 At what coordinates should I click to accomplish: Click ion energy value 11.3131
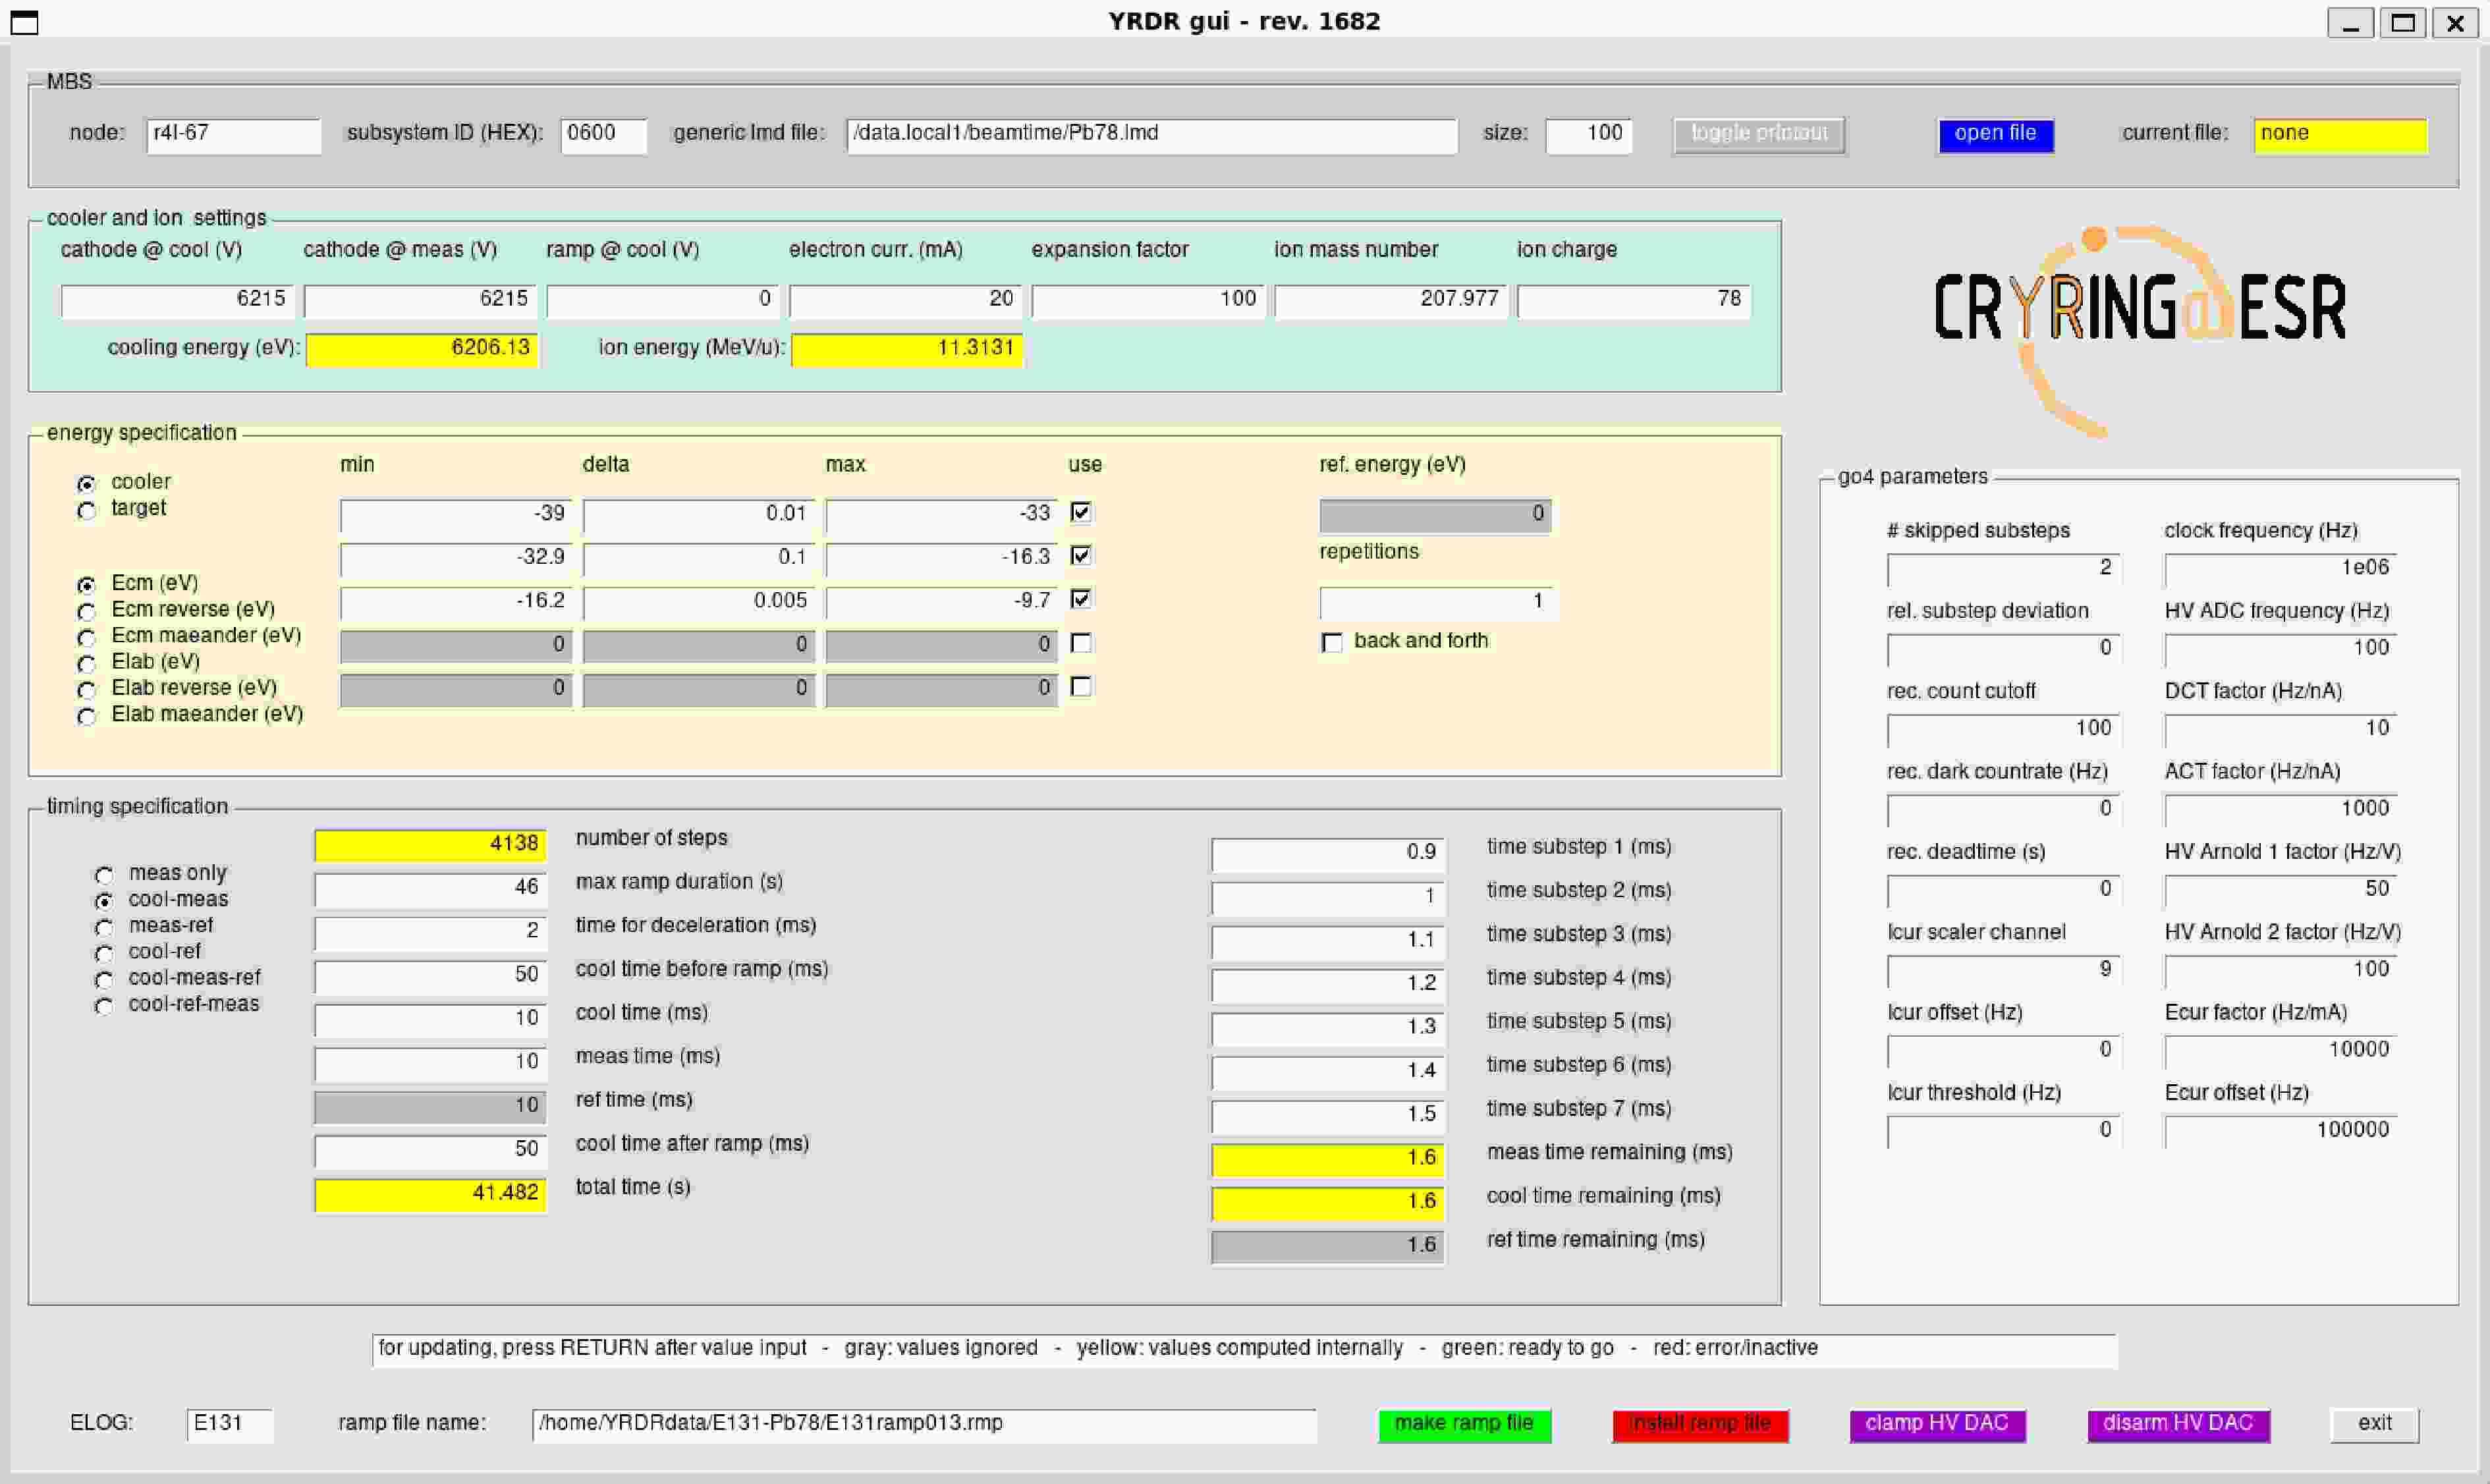907,350
